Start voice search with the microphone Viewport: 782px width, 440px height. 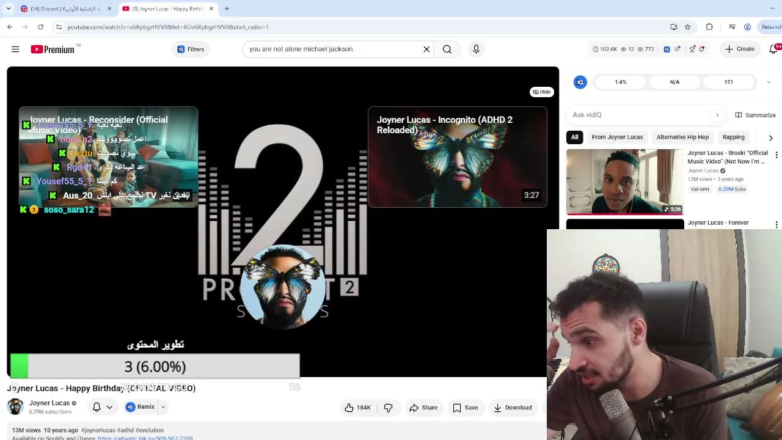click(476, 49)
